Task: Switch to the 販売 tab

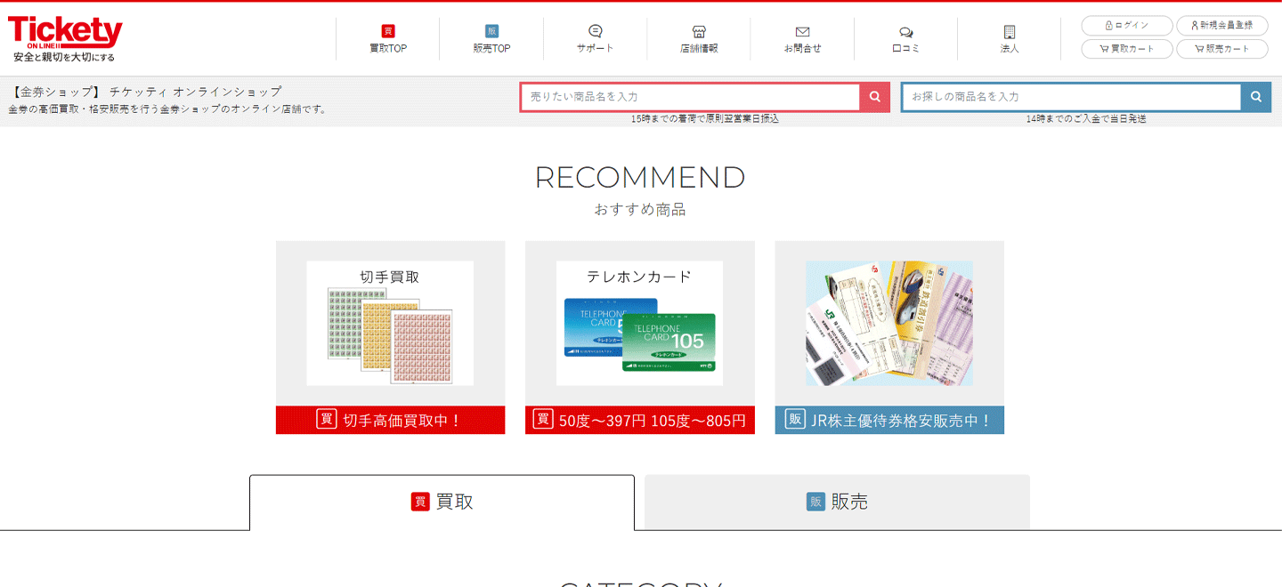Action: [837, 502]
